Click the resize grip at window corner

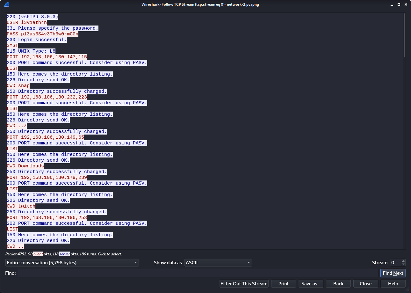tap(407, 289)
